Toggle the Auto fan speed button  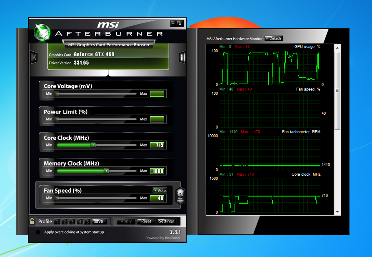click(160, 190)
